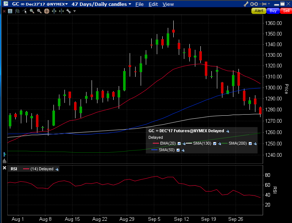This screenshot has width=292, height=223.
Task: Click the zoom in magnifier
Action: pos(32,11)
